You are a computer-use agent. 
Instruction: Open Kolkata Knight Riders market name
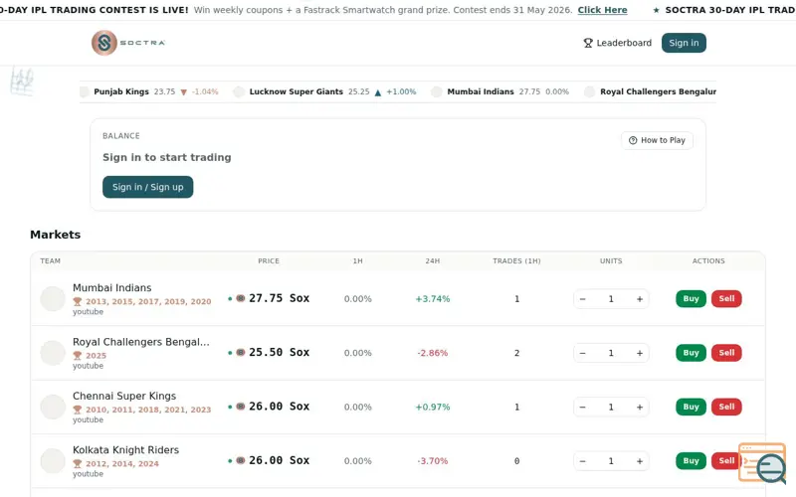click(126, 450)
